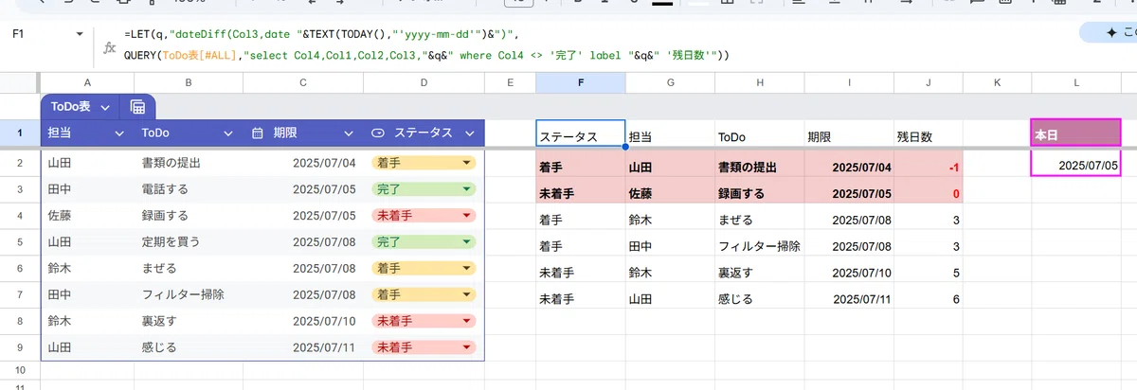
Task: Open the ステータス column header dropdown
Action: (469, 134)
